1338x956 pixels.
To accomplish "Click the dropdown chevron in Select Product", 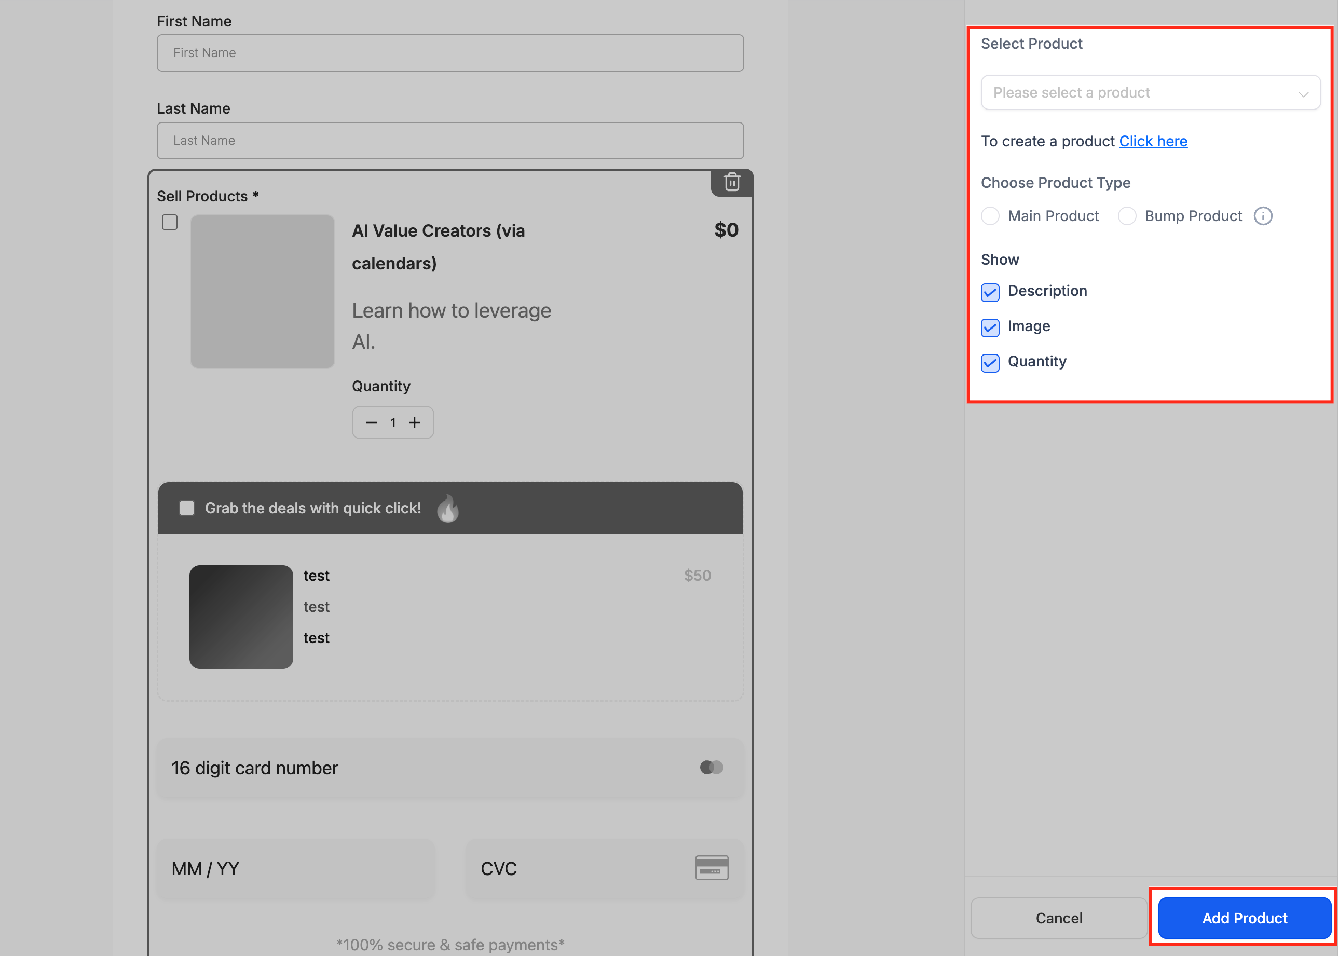I will point(1303,94).
